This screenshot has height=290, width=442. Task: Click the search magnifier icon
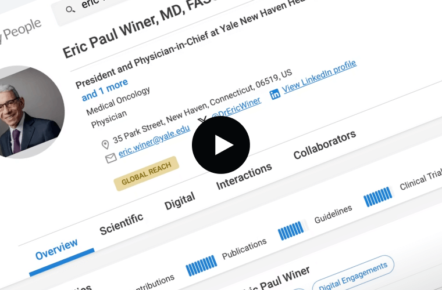pos(70,10)
